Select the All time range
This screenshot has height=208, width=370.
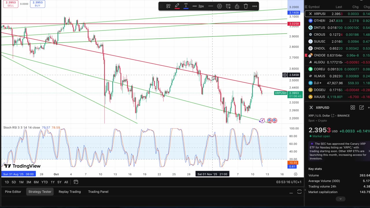pos(66,182)
